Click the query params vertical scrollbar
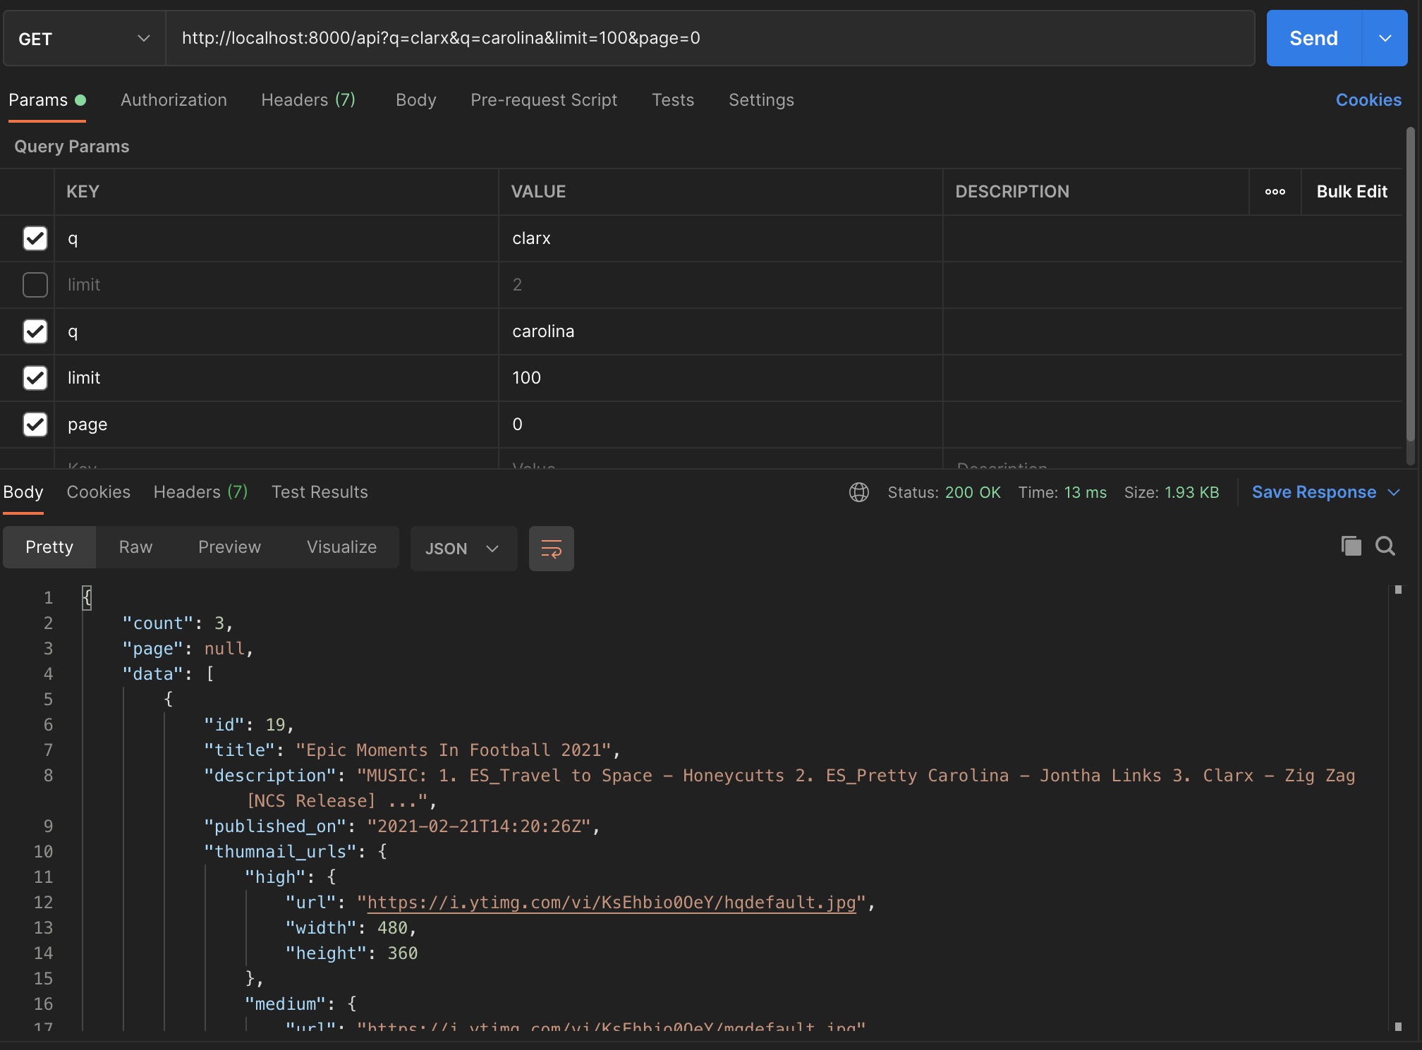 click(1410, 282)
